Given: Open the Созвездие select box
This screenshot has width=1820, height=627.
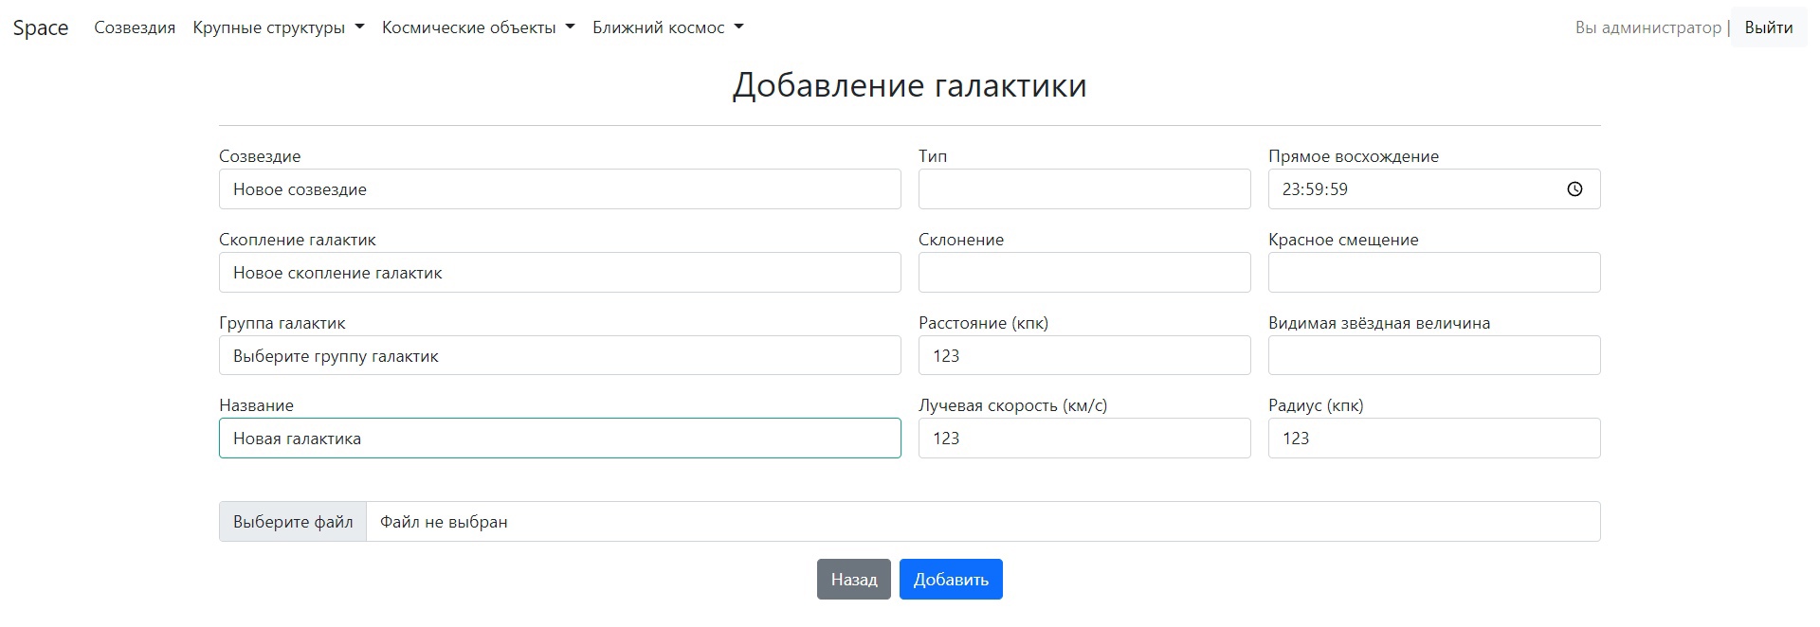Looking at the screenshot, I should tap(559, 189).
